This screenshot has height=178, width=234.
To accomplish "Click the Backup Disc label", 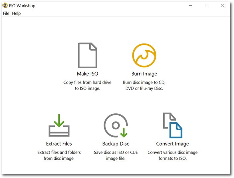I will point(116,144).
